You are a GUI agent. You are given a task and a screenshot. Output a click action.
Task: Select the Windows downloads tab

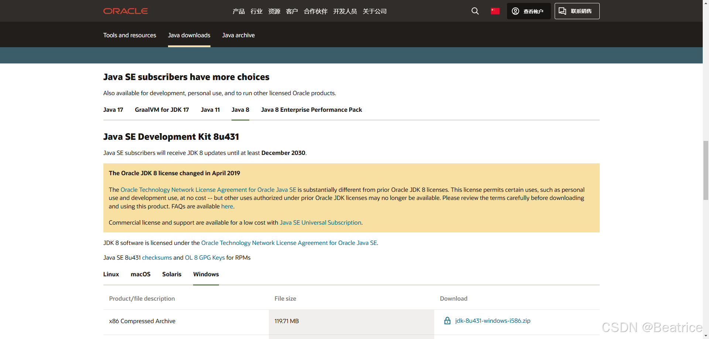pyautogui.click(x=206, y=274)
